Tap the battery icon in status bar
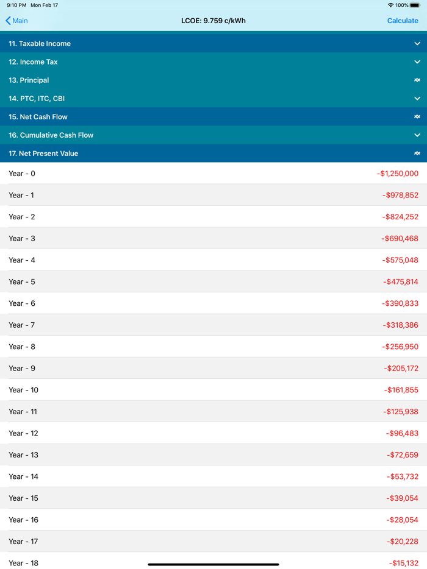Viewport: 427px width, 569px height. coord(415,5)
